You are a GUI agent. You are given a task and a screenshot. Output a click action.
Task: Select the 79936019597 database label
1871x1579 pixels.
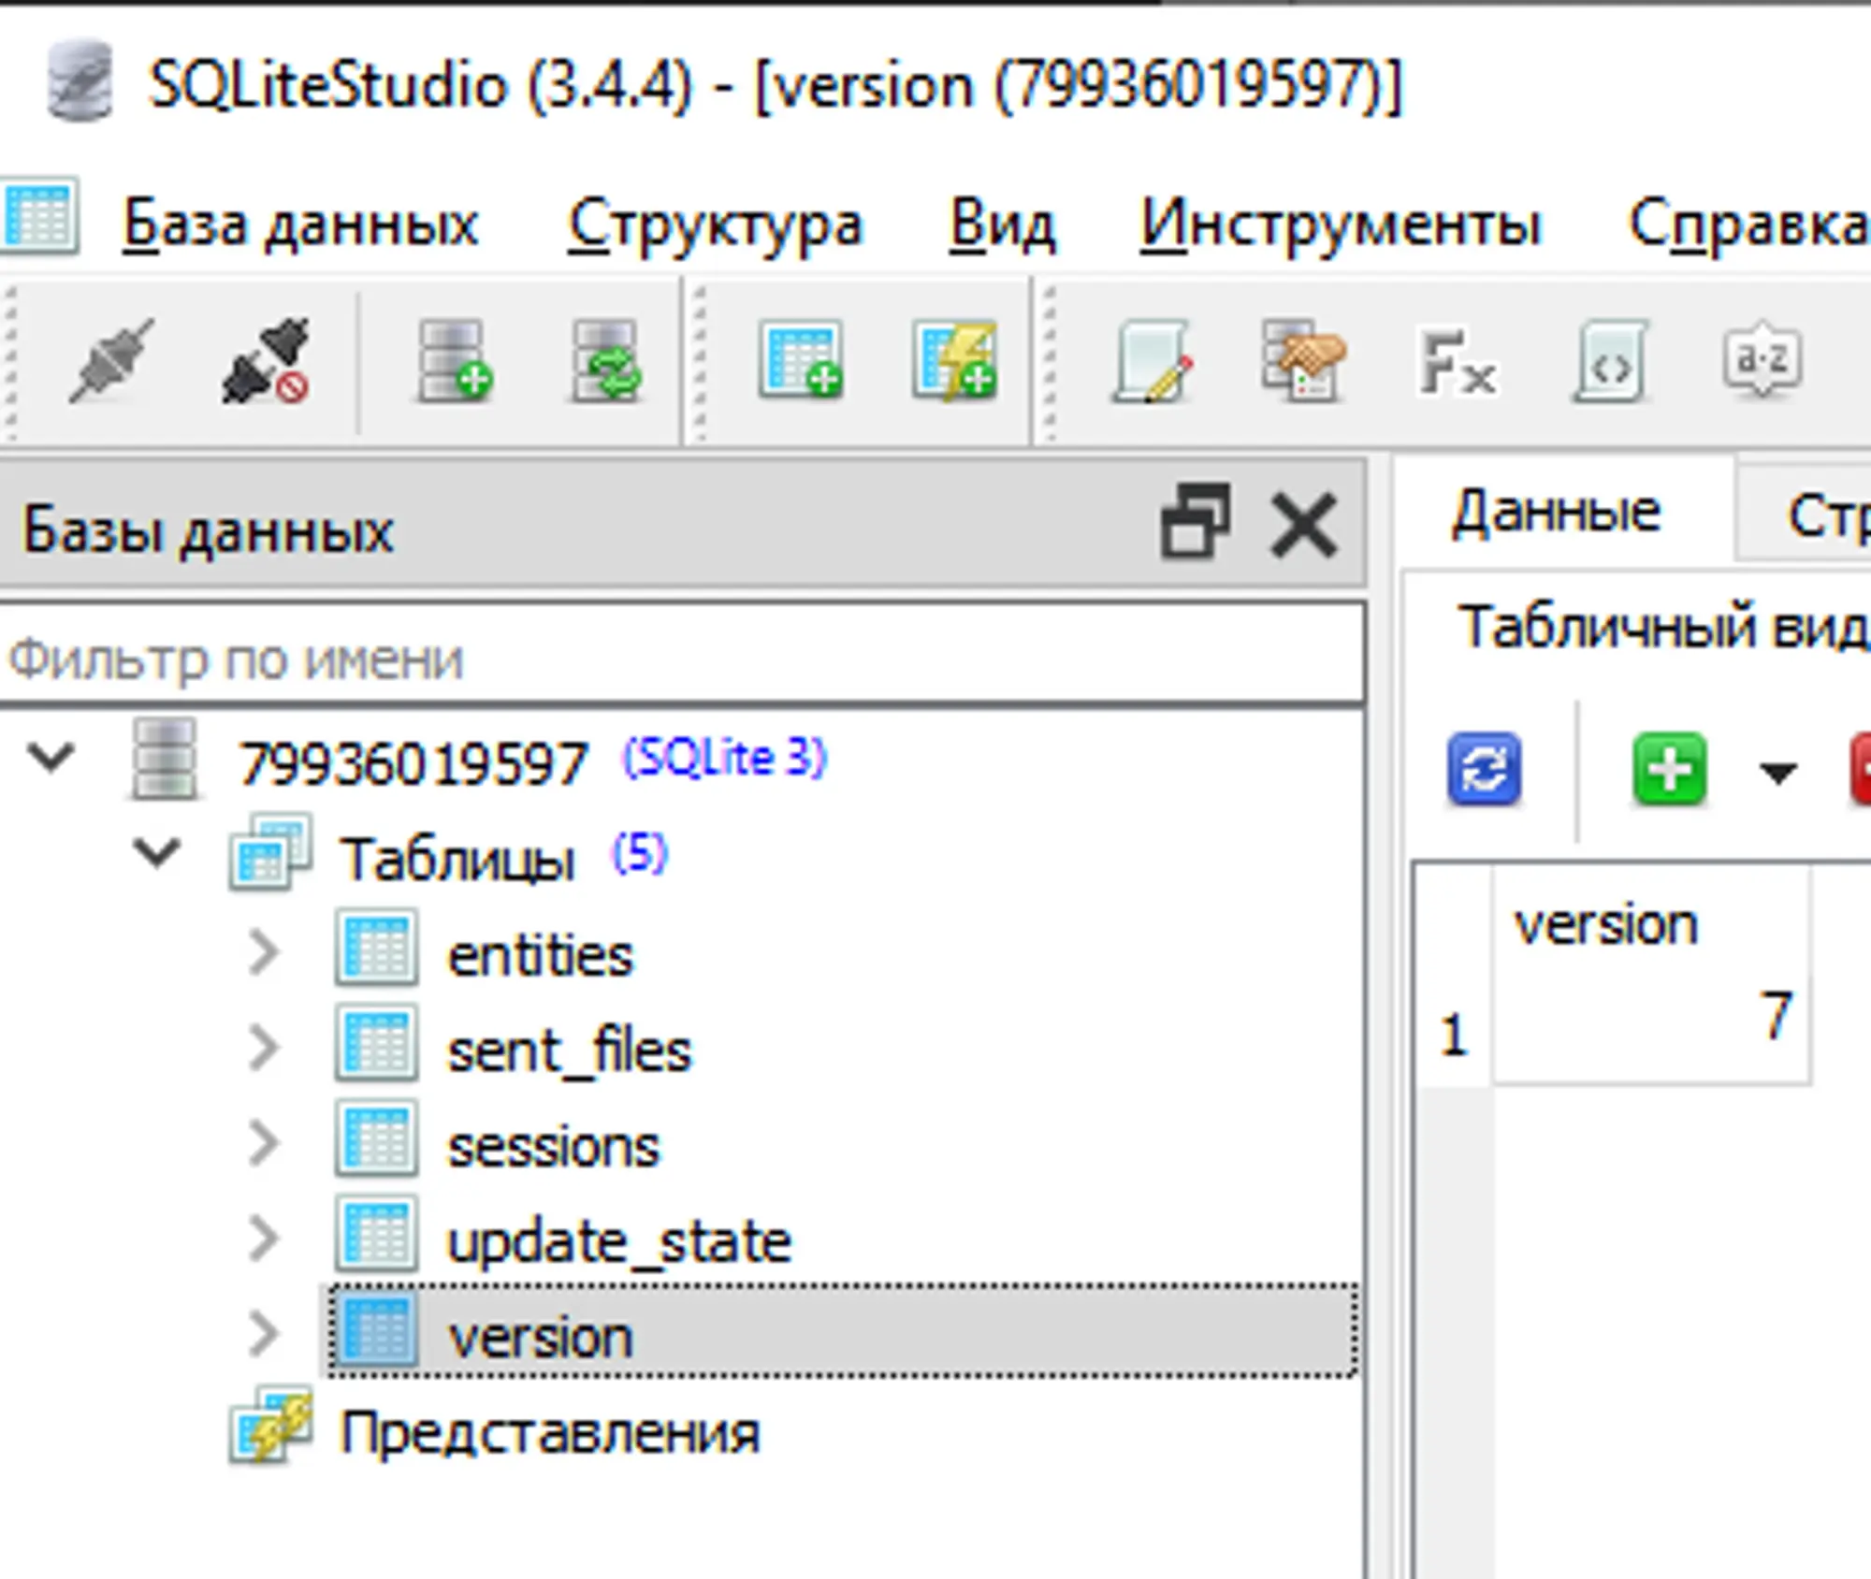[x=413, y=763]
